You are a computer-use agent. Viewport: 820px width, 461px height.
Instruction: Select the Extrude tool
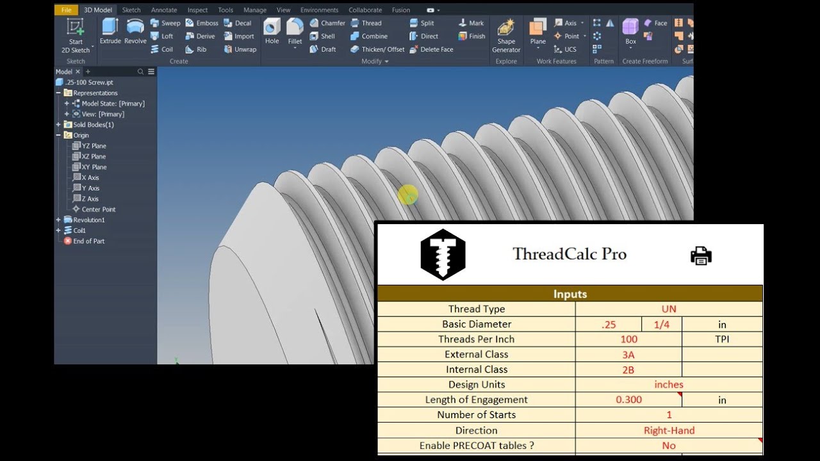[110, 32]
